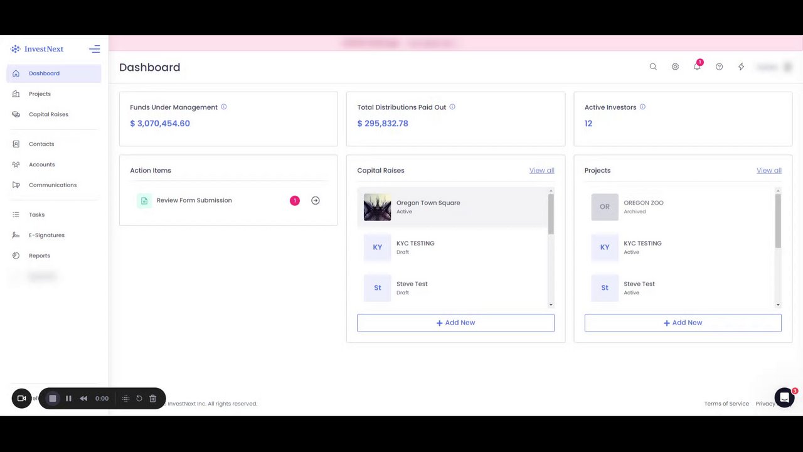Click KY avatar in Projects list

point(604,247)
